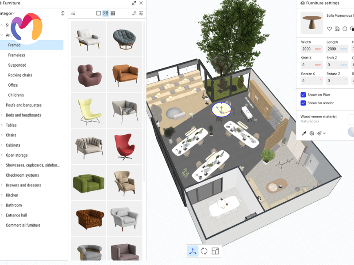Expand the Tables category
354x265 pixels.
coord(11,125)
